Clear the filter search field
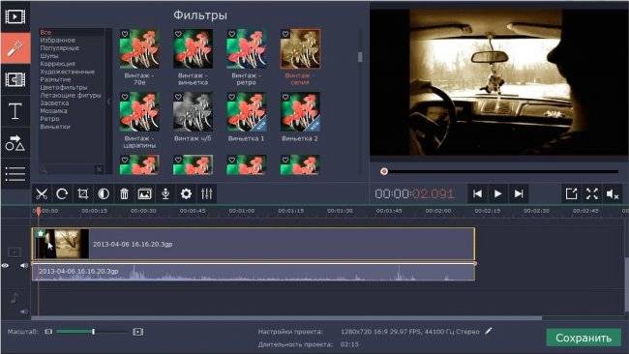 click(99, 169)
